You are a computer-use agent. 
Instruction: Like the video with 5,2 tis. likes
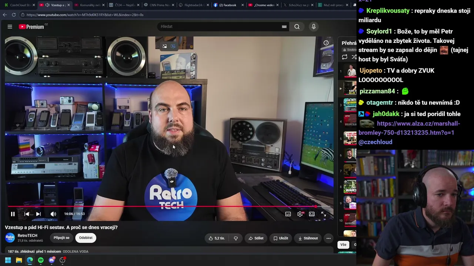pos(217,238)
